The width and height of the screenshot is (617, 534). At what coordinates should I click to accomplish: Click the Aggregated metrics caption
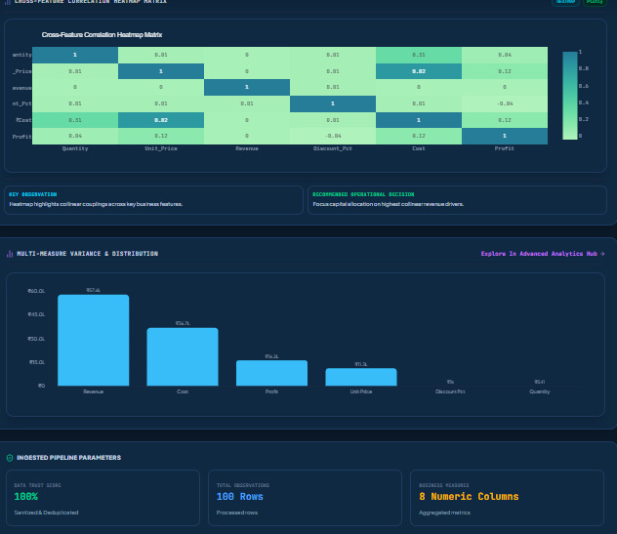tap(444, 513)
